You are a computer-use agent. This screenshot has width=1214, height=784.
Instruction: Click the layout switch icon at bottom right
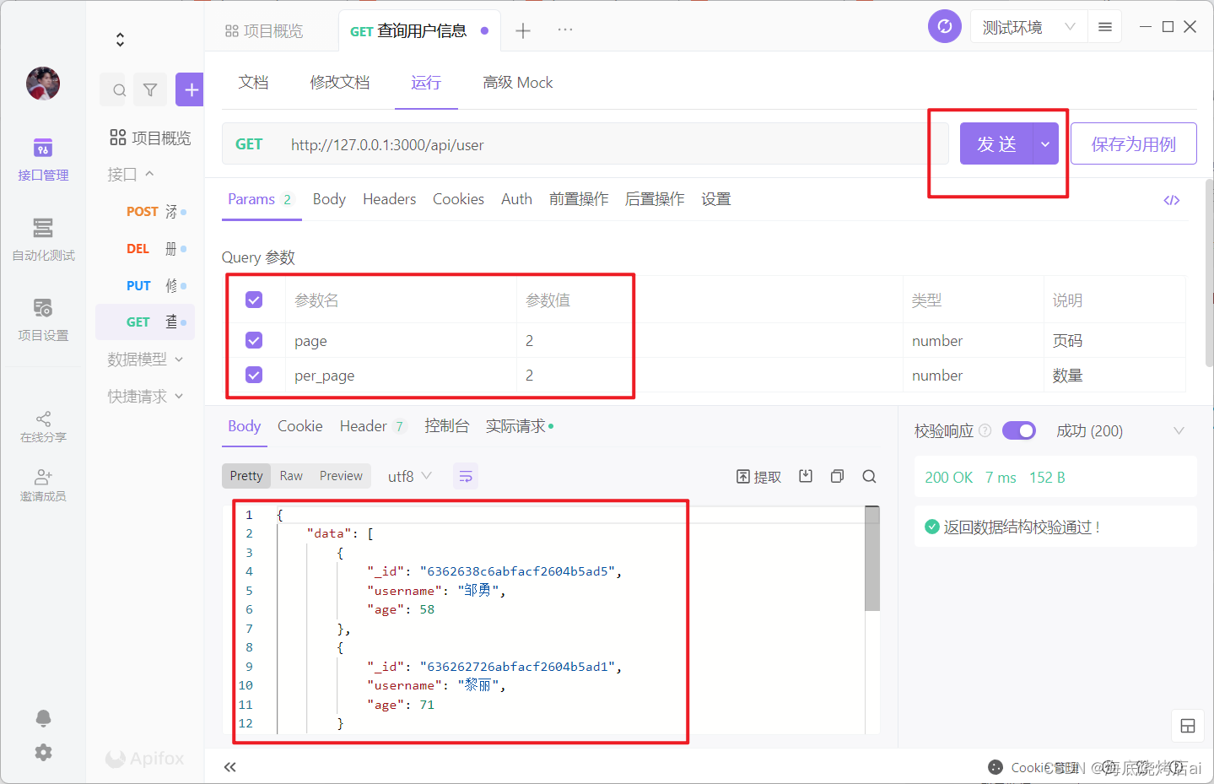point(1188,726)
